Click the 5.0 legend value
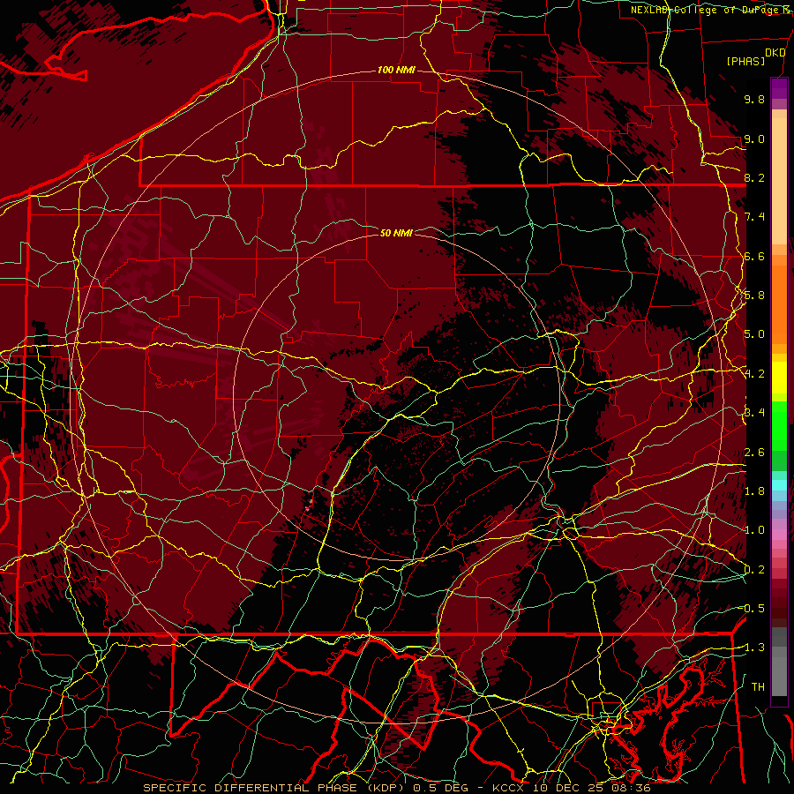This screenshot has height=794, width=794. (754, 334)
